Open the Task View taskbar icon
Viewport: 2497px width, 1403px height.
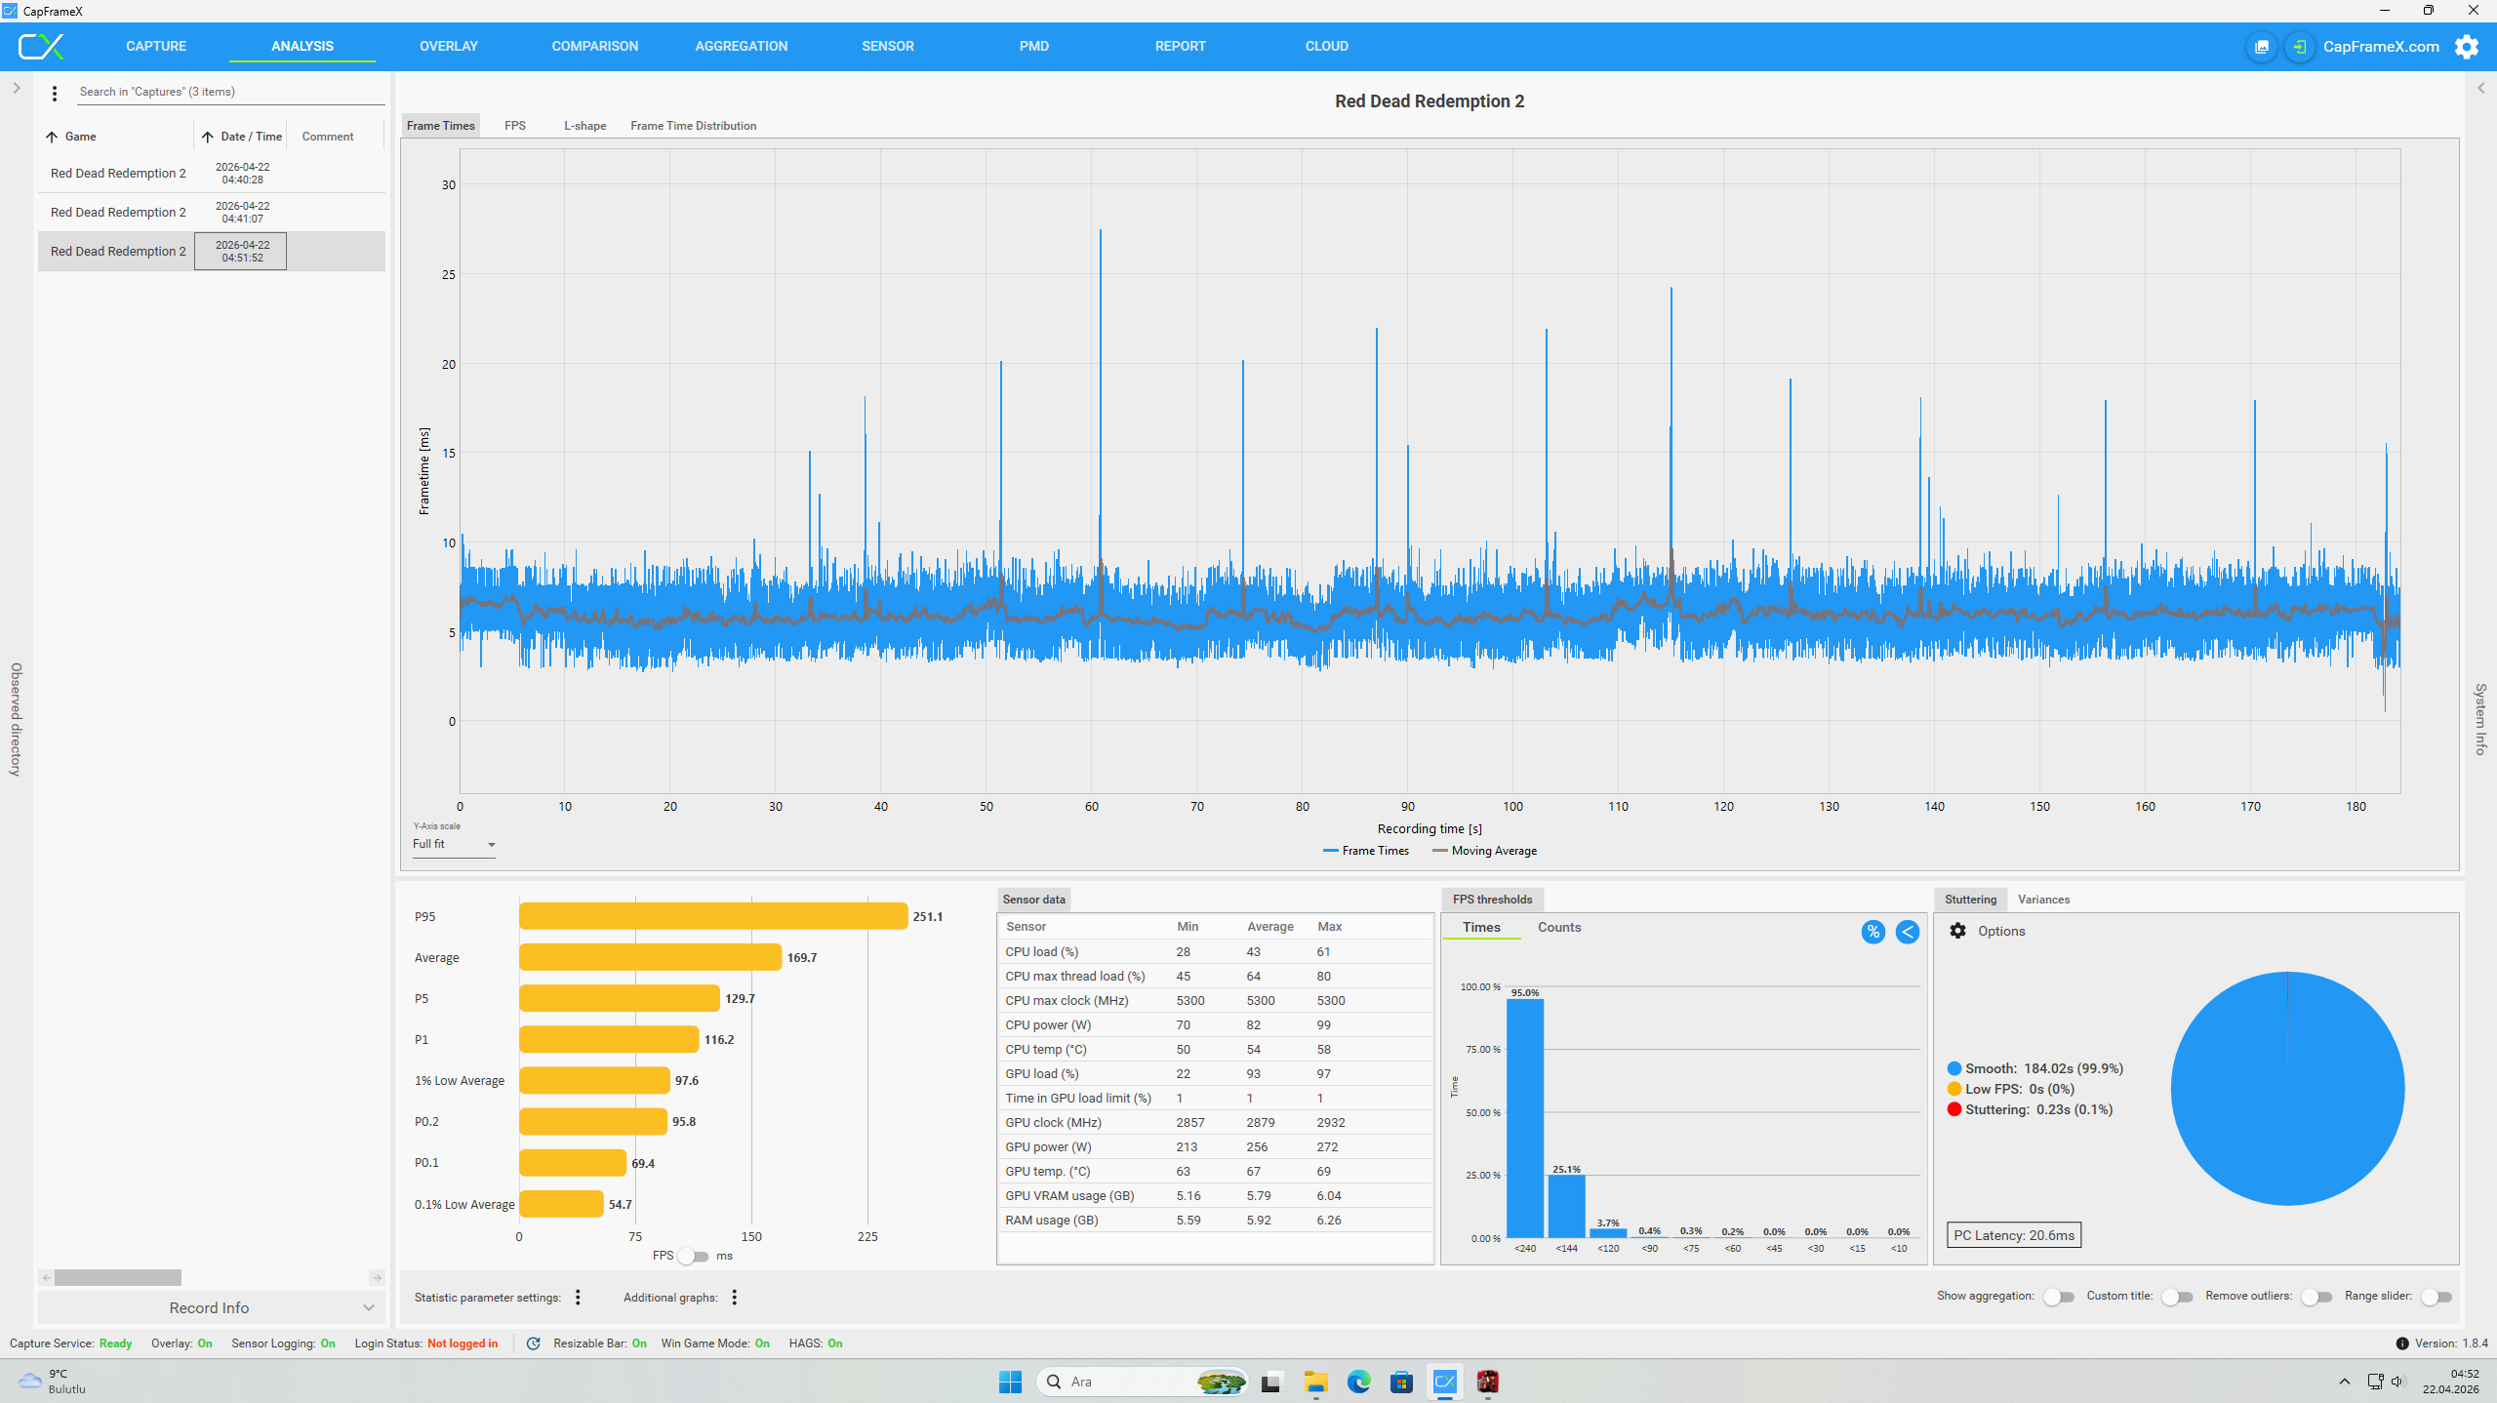click(x=1270, y=1382)
